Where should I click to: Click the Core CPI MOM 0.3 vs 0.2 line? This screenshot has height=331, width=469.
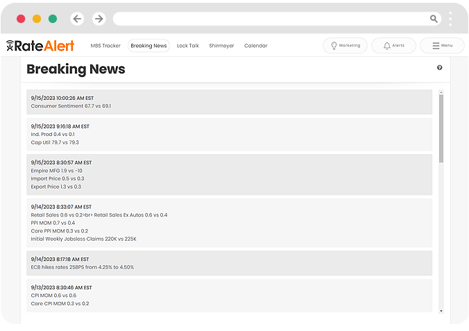[60, 303]
